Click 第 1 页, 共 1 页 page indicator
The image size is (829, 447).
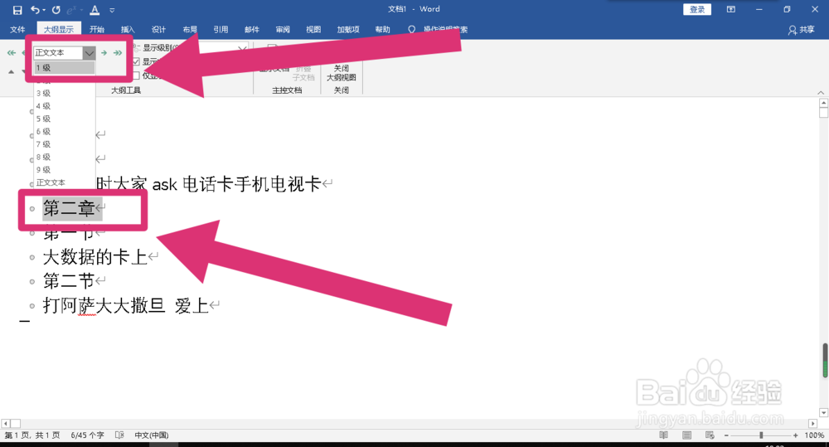32,435
